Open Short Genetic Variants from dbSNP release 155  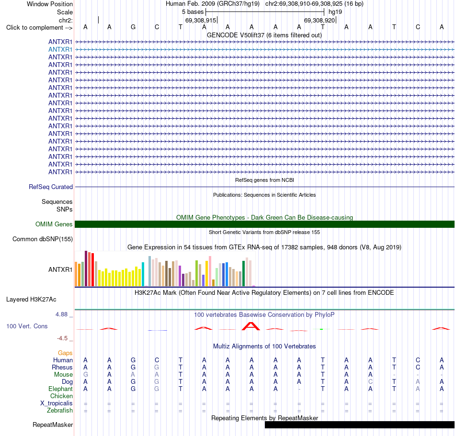coord(264,232)
